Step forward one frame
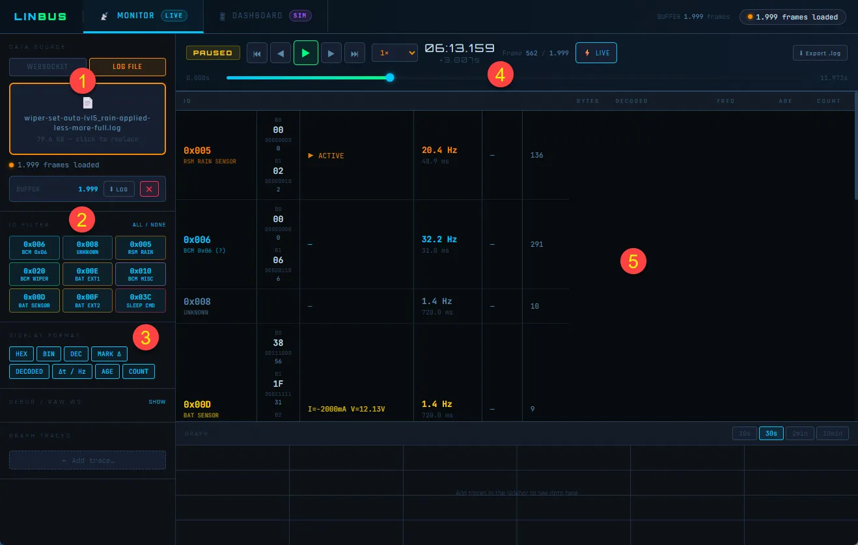858x545 pixels. (x=331, y=53)
